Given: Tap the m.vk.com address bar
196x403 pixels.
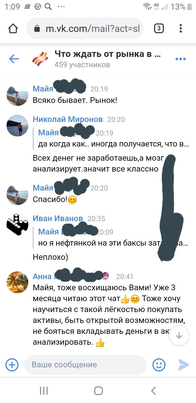Looking at the screenshot, I should (x=85, y=29).
